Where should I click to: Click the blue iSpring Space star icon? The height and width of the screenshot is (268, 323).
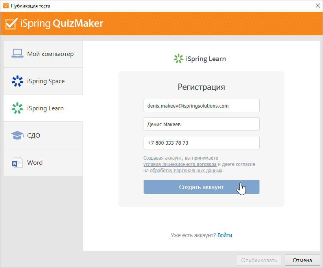click(x=17, y=81)
